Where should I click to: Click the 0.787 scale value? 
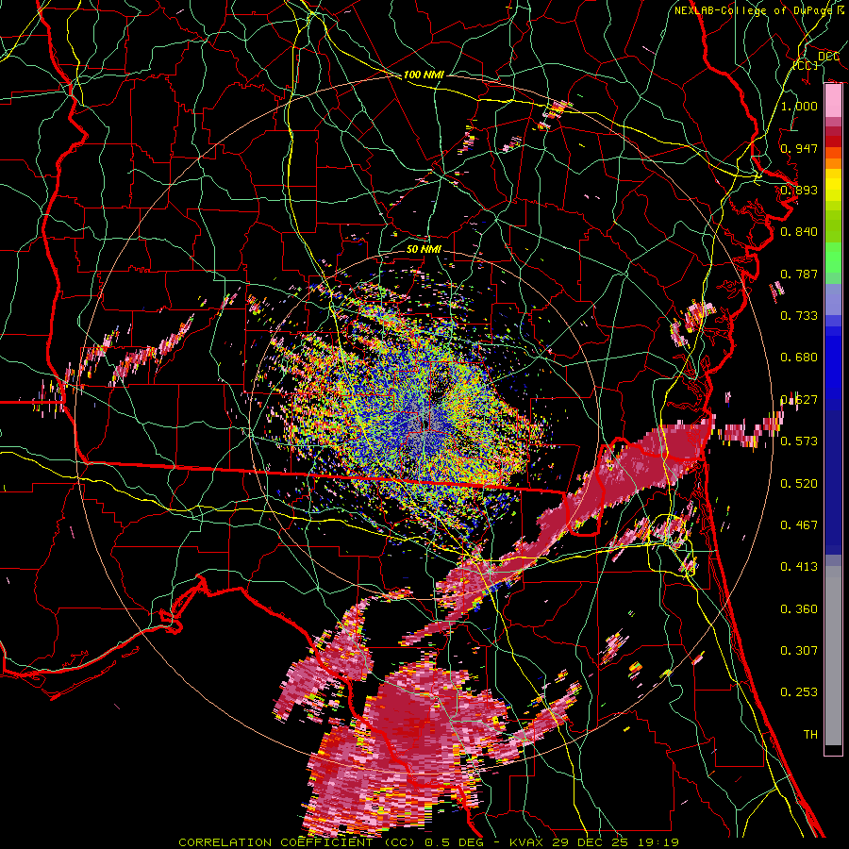799,274
